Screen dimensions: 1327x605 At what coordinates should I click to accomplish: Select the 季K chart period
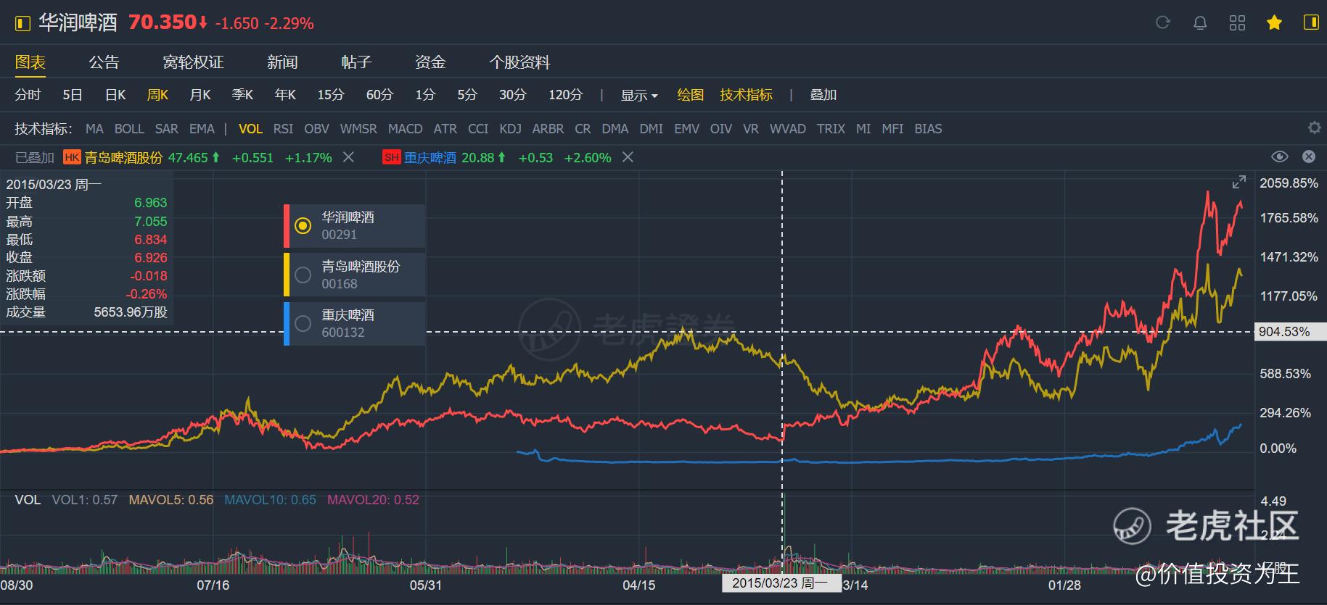point(242,95)
